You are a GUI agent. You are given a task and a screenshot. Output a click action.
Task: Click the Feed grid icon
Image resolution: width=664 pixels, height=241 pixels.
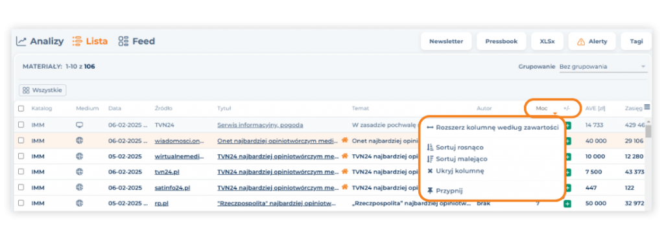tap(123, 41)
